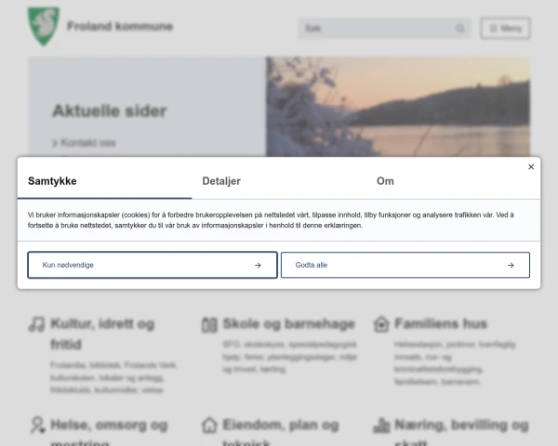This screenshot has height=446, width=558.
Task: Switch to the Detaljer tab
Action: pyautogui.click(x=221, y=181)
